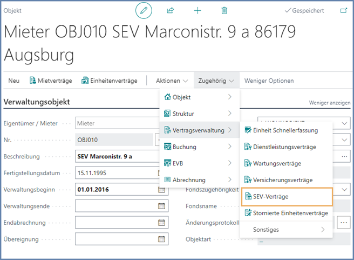This screenshot has height=260, width=354.
Task: Click Weniger Optionen in the action bar
Action: [269, 81]
